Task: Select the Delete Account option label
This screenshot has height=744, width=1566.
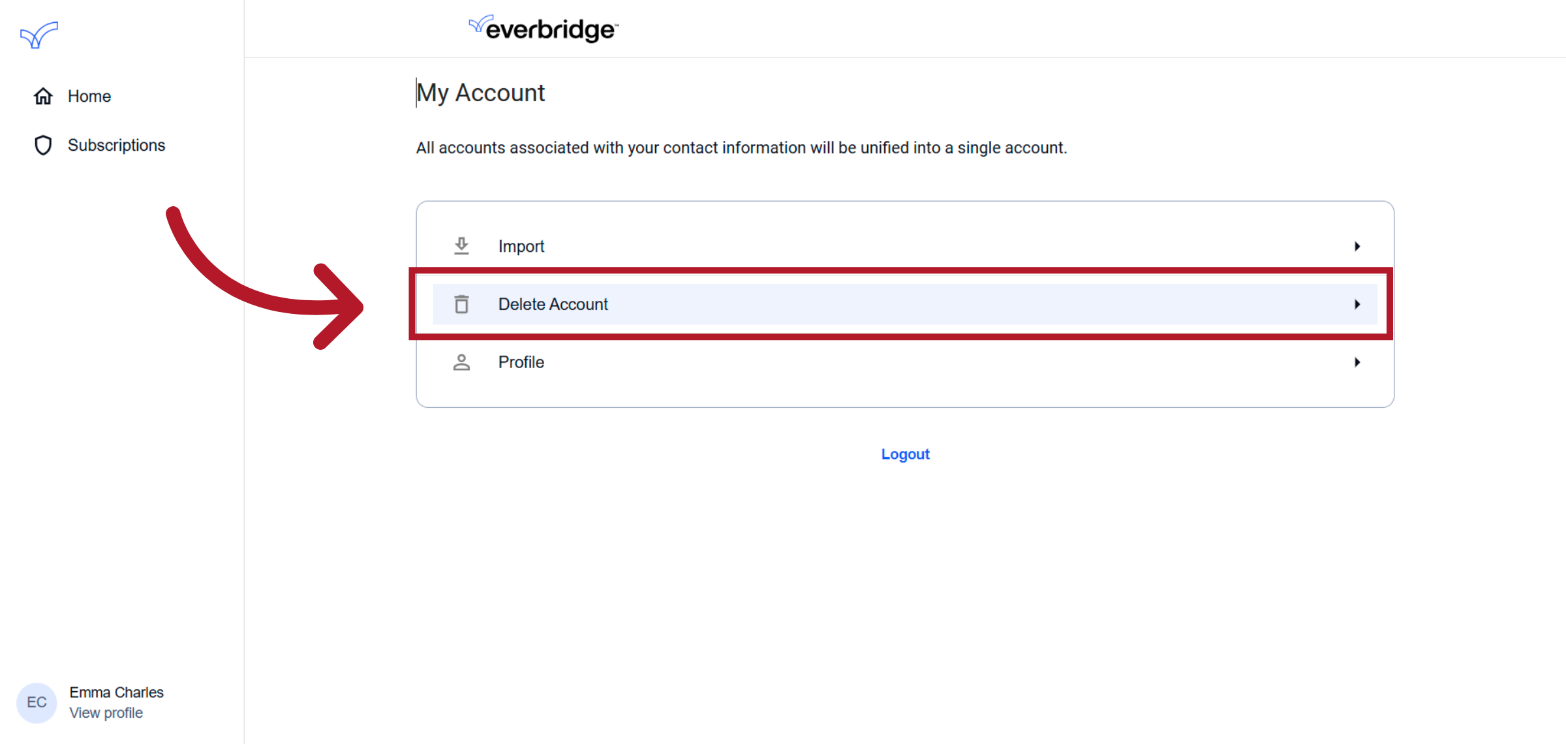Action: [553, 304]
